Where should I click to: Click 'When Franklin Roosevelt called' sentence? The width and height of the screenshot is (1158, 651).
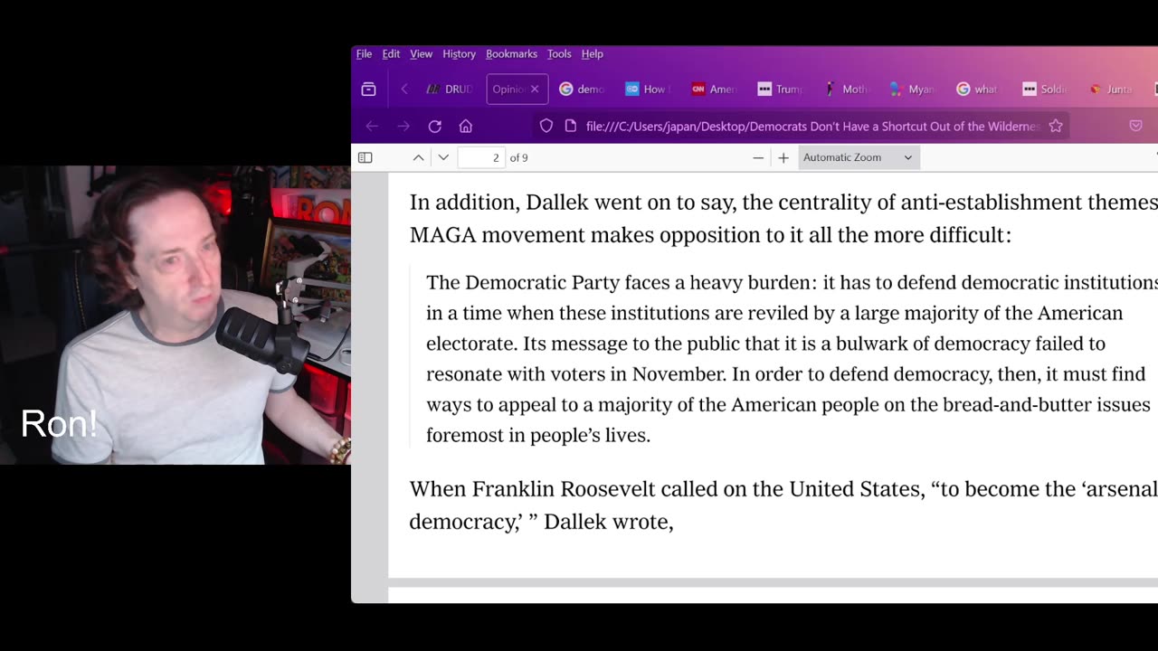click(x=783, y=489)
